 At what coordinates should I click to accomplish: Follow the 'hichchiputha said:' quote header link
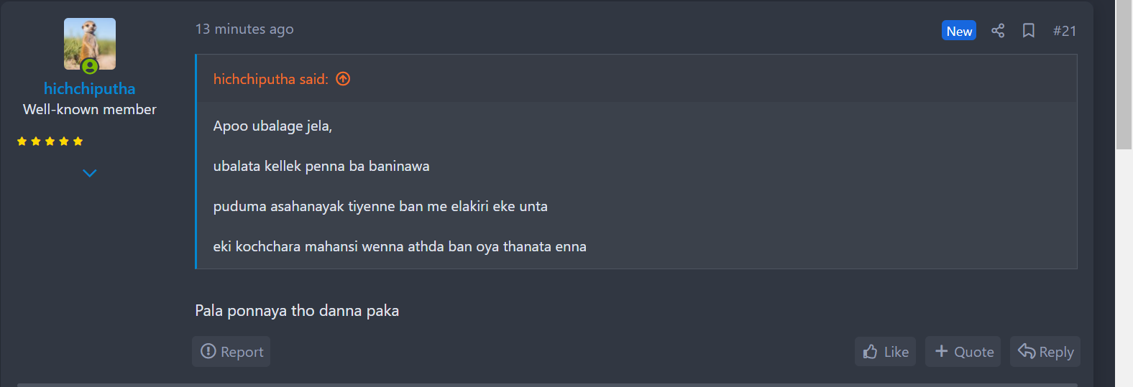(x=270, y=79)
